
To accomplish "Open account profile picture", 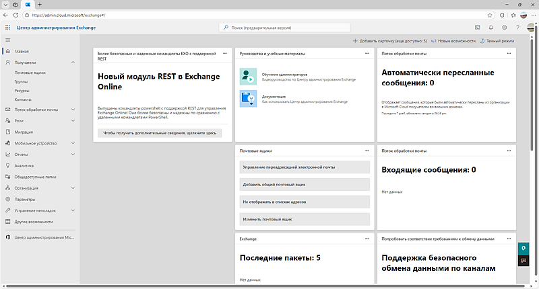I will (x=531, y=28).
